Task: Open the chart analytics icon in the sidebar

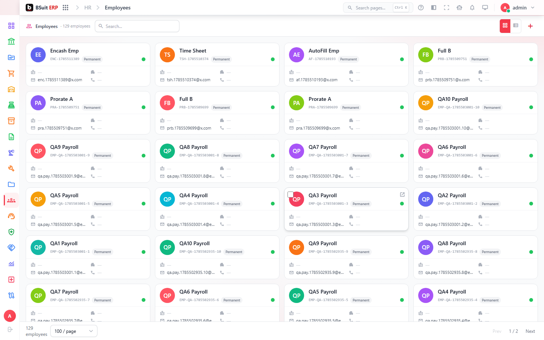Action: pos(11,264)
